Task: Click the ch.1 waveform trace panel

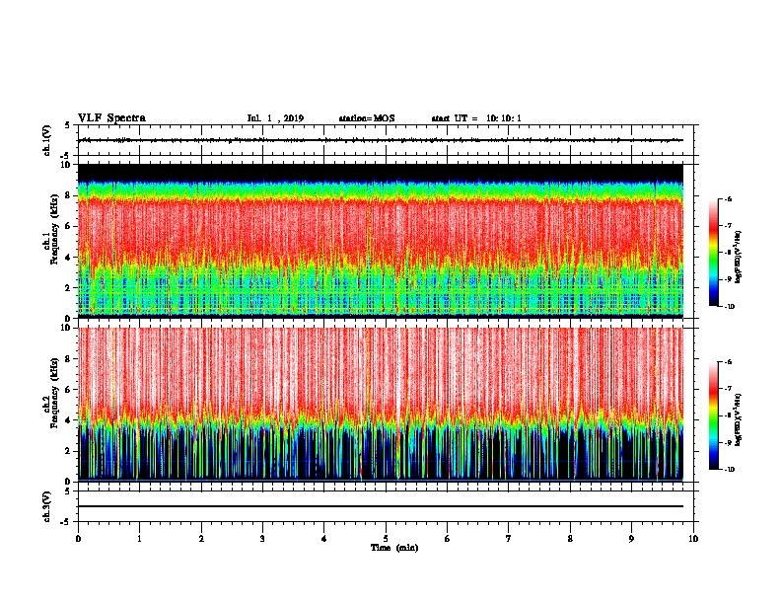Action: click(386, 140)
